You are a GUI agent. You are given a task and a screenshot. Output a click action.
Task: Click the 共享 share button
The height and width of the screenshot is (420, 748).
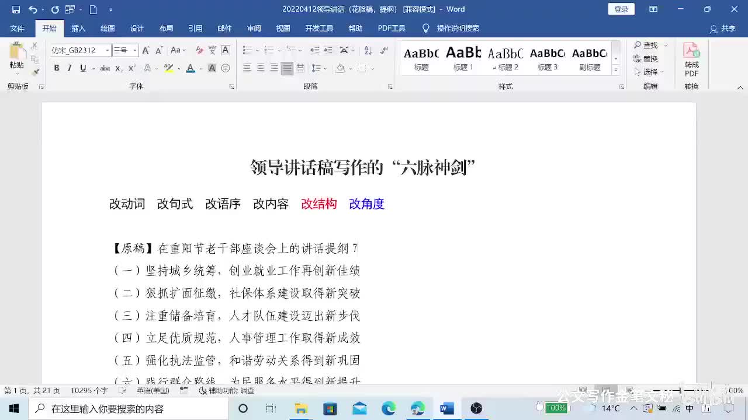point(723,28)
